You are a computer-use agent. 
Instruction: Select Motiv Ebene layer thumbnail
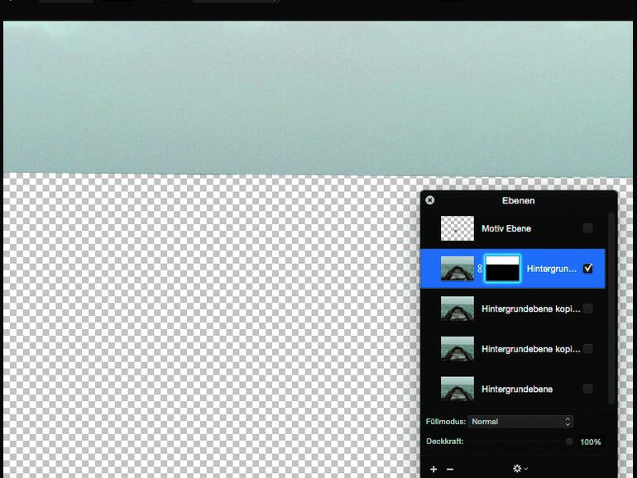(457, 228)
